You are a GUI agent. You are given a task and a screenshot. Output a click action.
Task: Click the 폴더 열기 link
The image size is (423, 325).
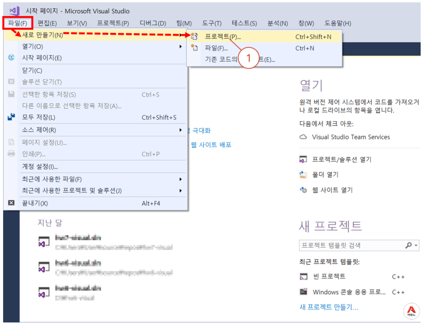point(325,175)
